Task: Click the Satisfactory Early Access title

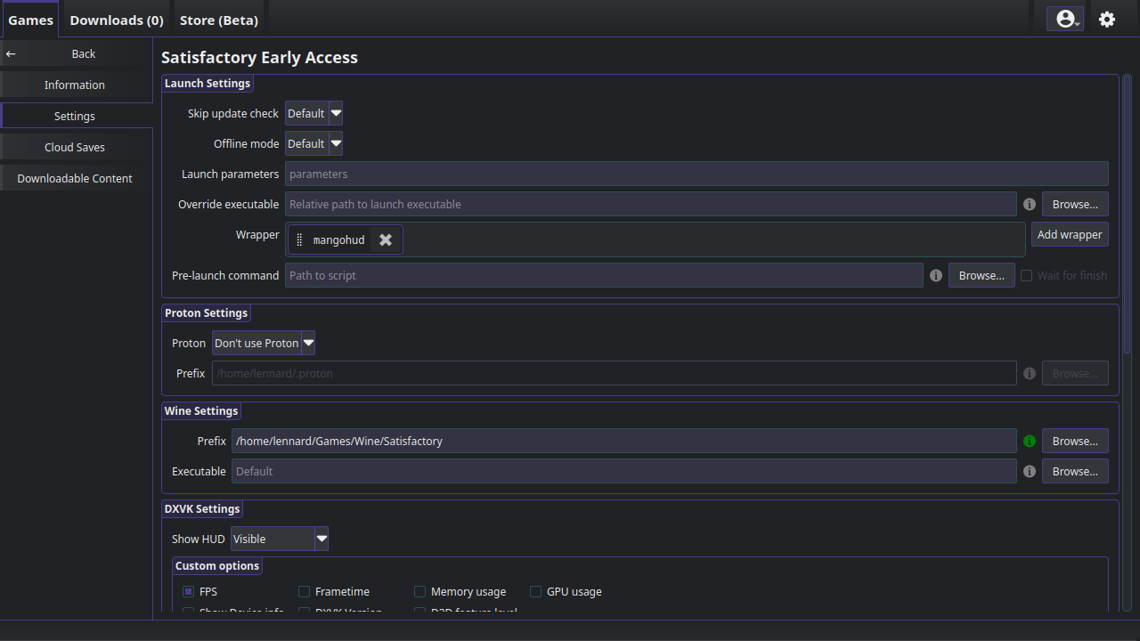Action: click(x=259, y=57)
